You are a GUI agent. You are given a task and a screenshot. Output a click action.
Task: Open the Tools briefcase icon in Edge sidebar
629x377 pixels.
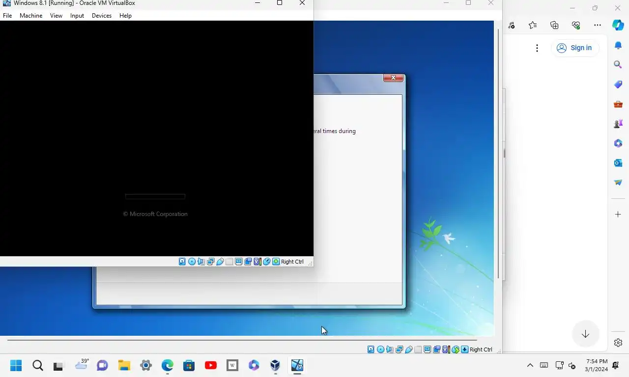click(618, 104)
